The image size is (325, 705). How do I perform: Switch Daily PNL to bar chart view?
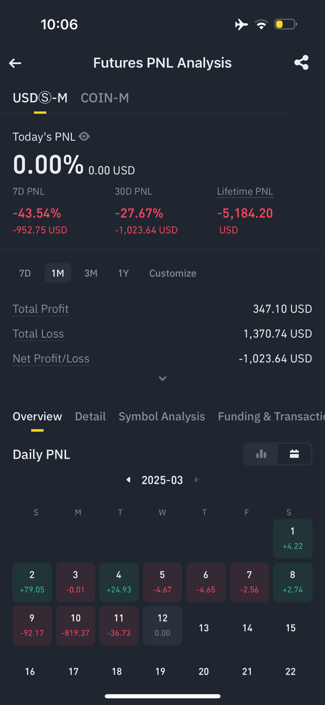tap(261, 454)
